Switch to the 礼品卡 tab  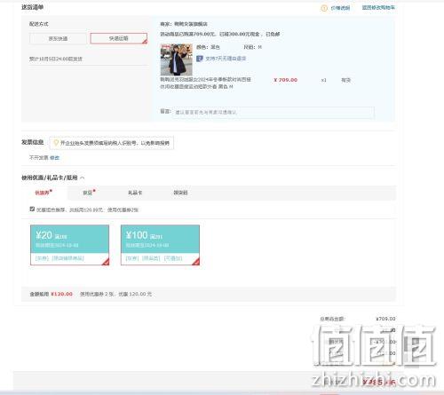135,193
